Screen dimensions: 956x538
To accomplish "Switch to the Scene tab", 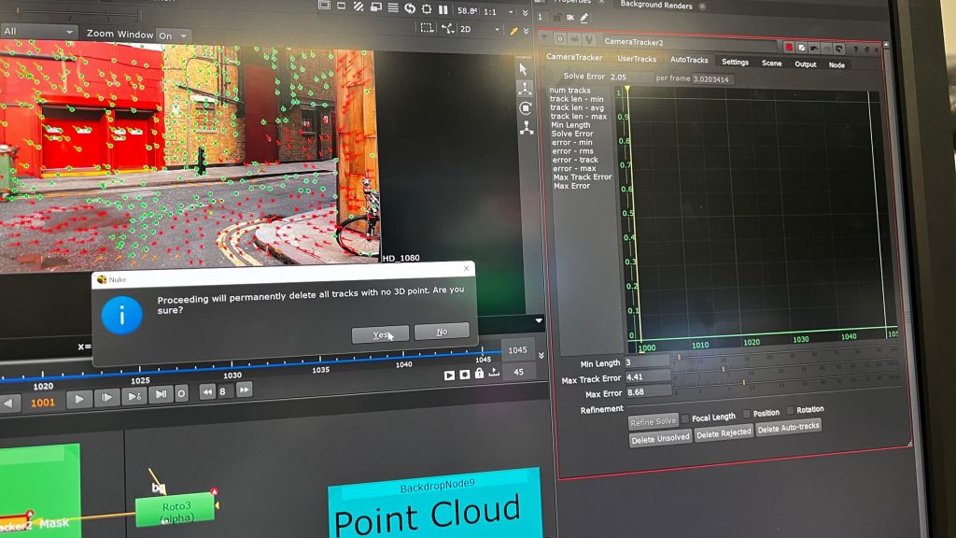I will point(771,63).
